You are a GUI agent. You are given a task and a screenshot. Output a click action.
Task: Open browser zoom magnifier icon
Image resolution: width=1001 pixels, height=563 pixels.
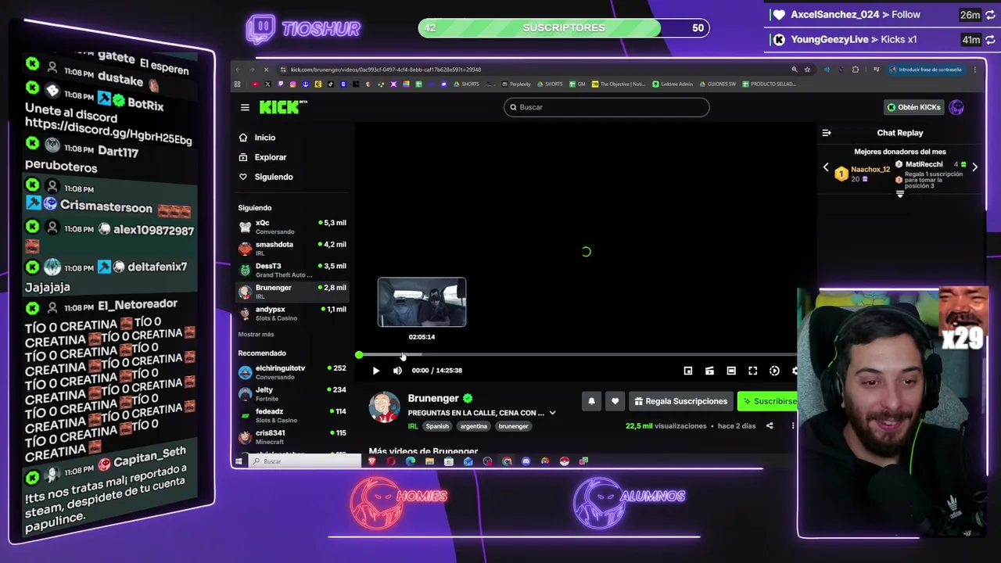[795, 70]
